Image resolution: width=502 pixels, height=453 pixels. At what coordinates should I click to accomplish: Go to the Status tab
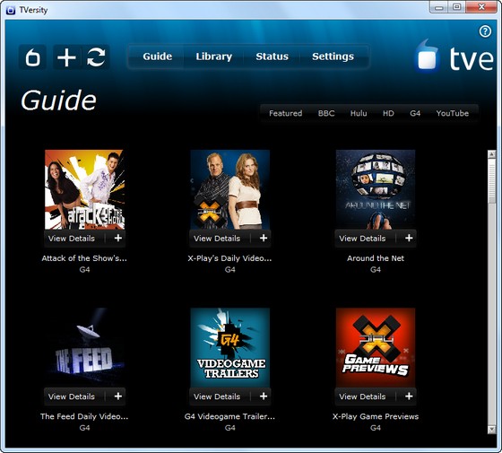coord(273,57)
